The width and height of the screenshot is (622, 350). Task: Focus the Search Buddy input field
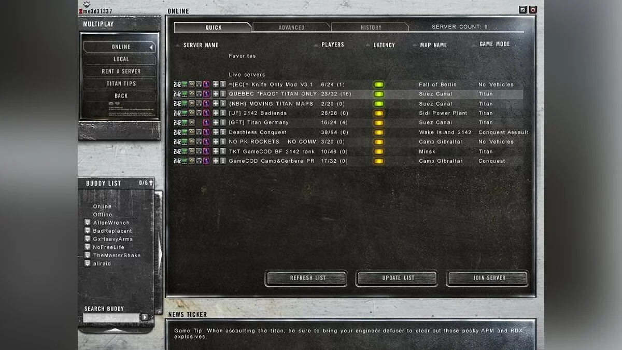[x=111, y=317]
